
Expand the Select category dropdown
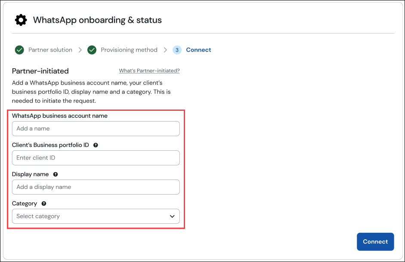click(96, 216)
